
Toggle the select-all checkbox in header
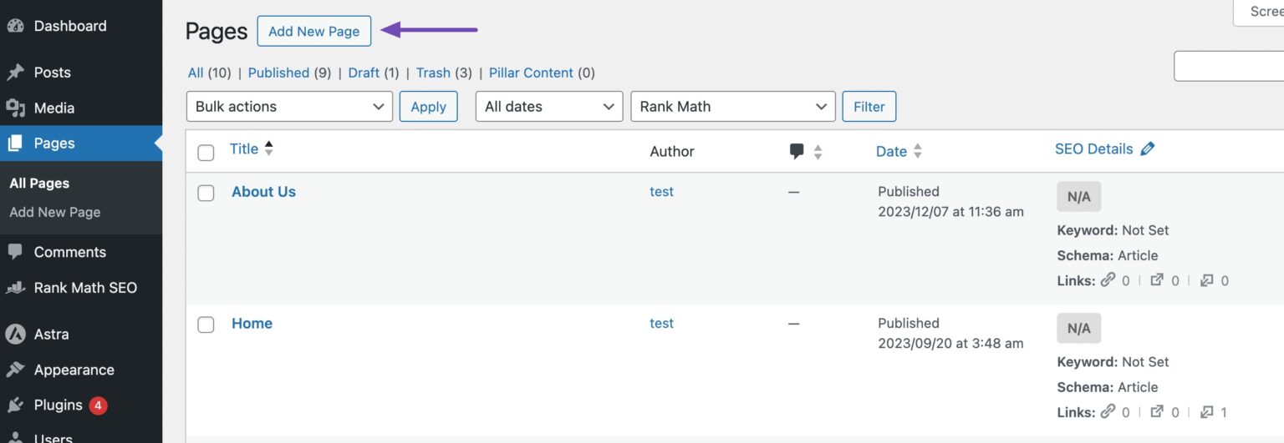pos(206,153)
